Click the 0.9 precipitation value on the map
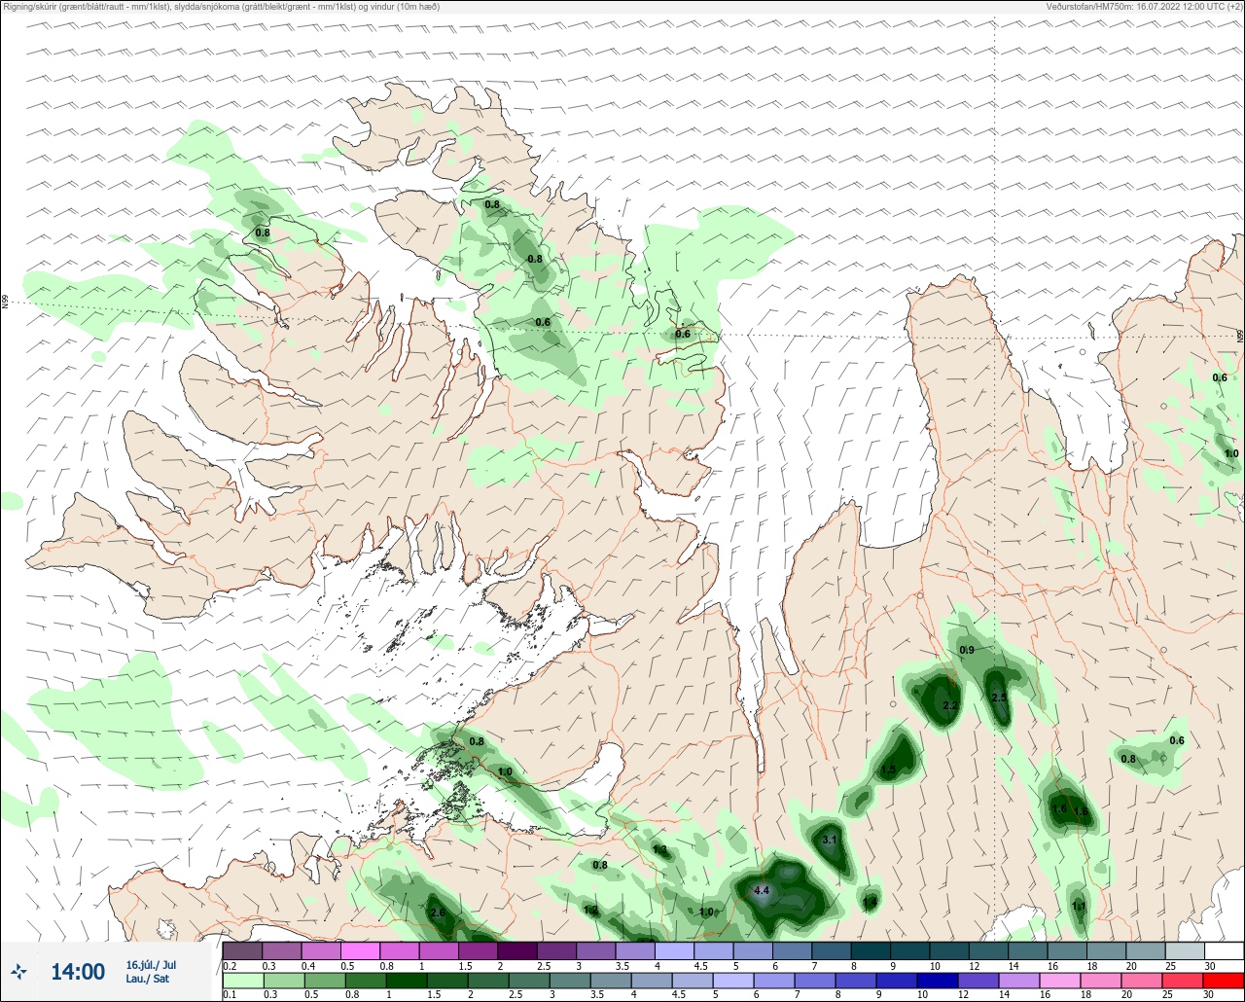 [967, 650]
